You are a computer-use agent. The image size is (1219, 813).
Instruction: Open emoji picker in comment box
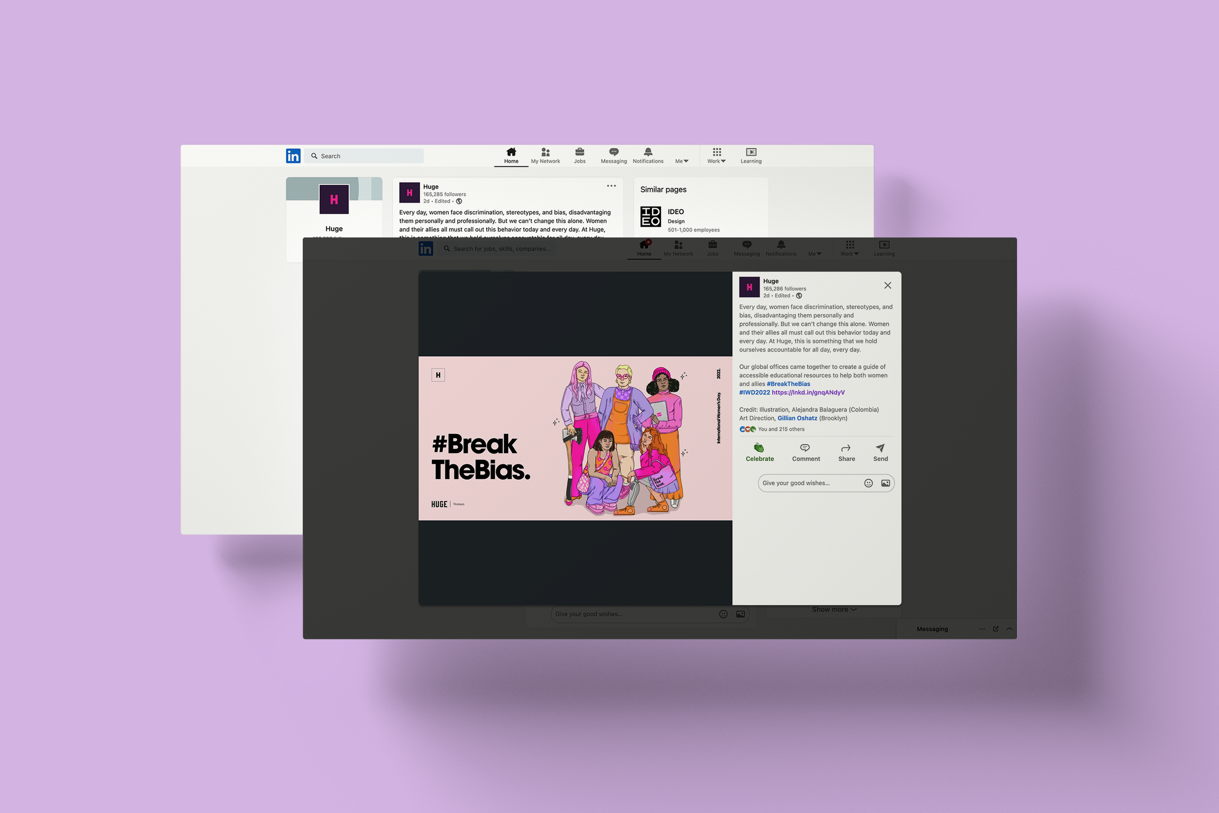(868, 483)
